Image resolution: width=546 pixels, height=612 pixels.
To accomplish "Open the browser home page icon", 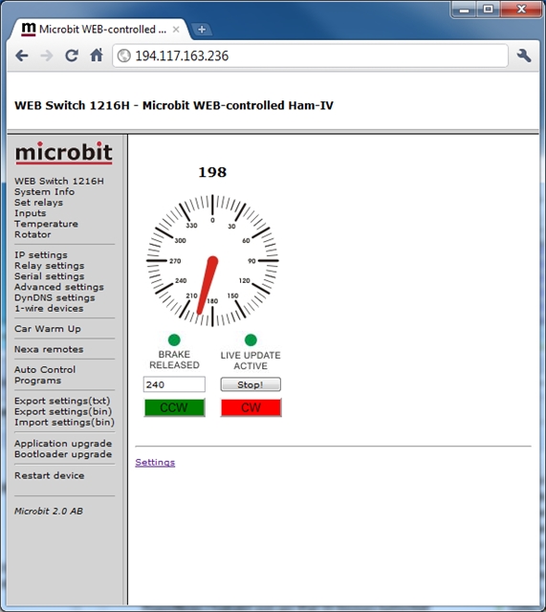I will 97,55.
